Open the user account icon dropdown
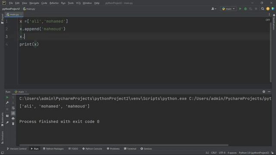This screenshot has height=155, width=276. [x=214, y=9]
